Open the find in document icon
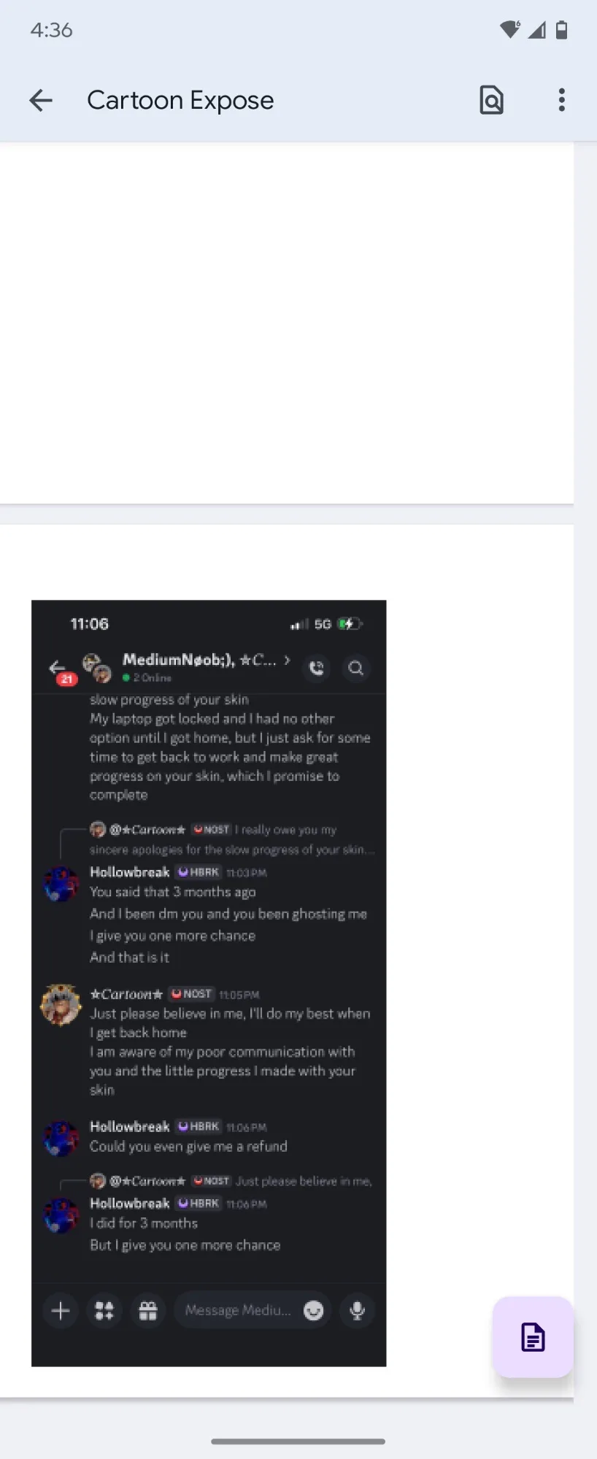 [x=491, y=100]
